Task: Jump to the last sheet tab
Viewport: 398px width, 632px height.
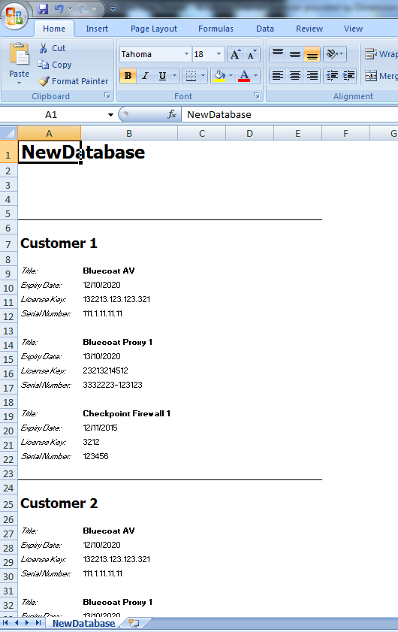Action: (38, 623)
